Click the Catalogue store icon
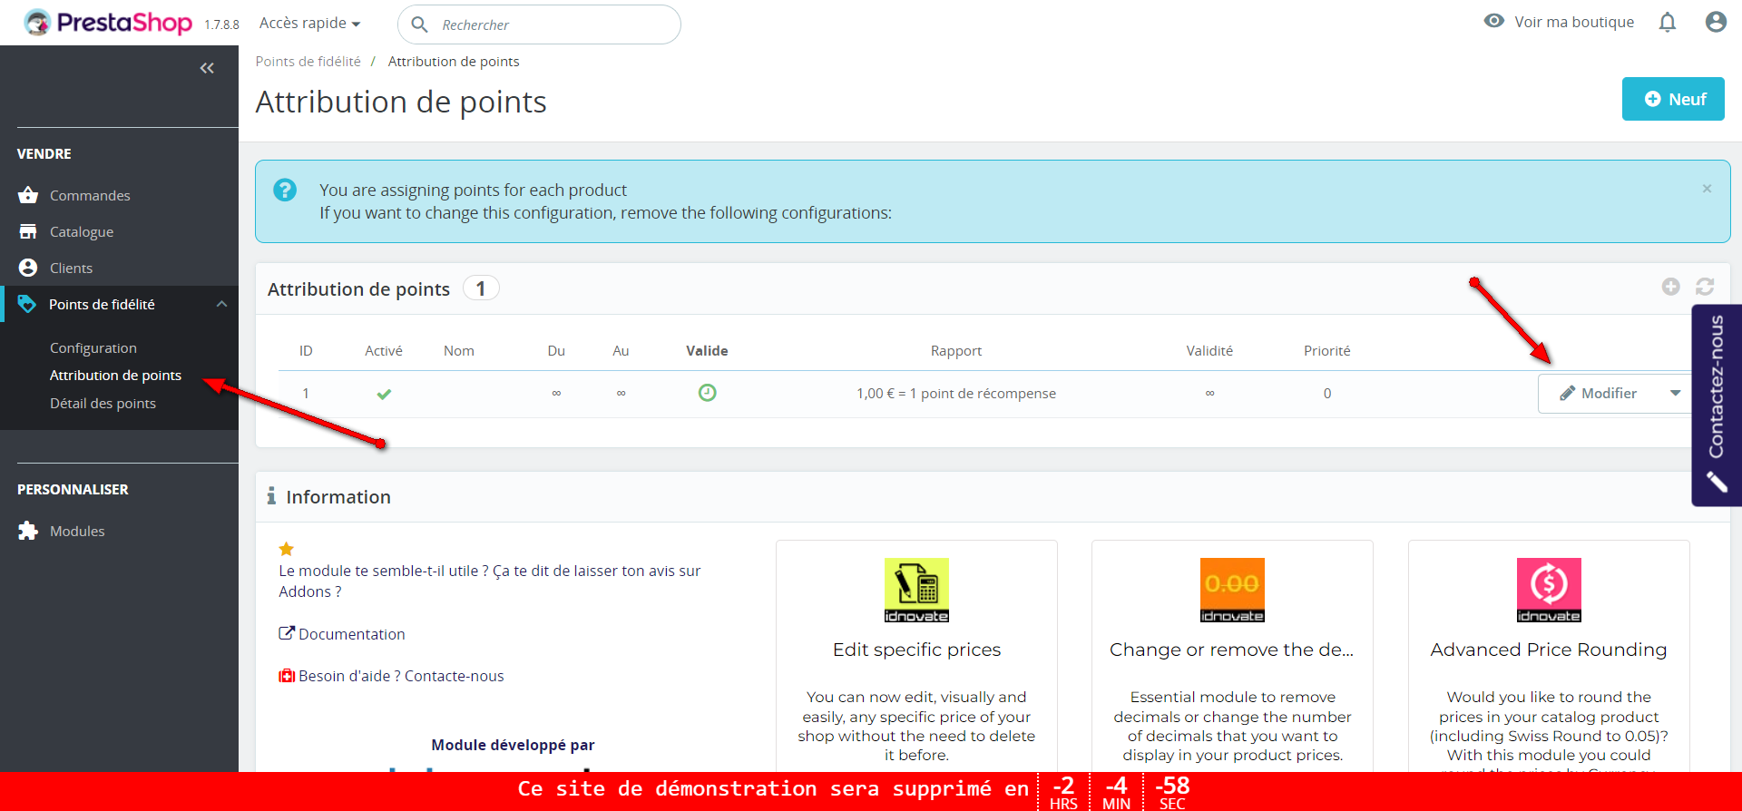This screenshot has height=811, width=1742. tap(28, 231)
